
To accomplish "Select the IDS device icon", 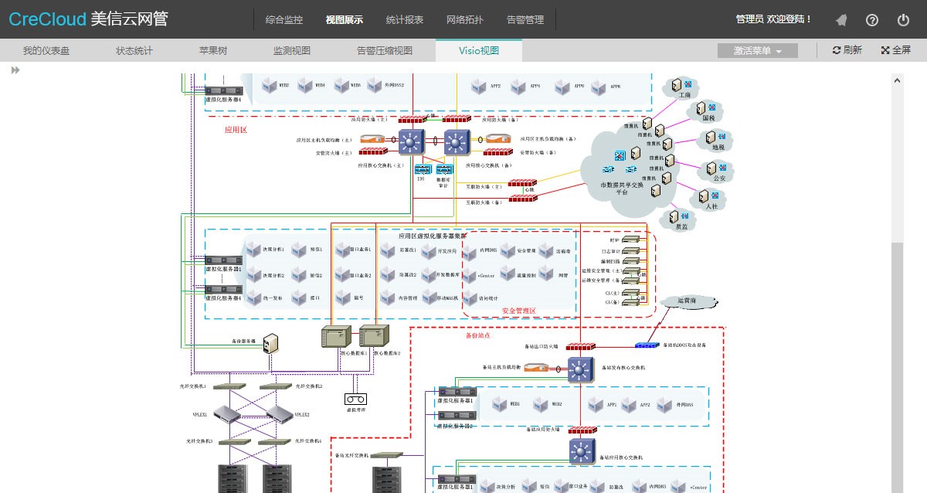I will coord(422,169).
